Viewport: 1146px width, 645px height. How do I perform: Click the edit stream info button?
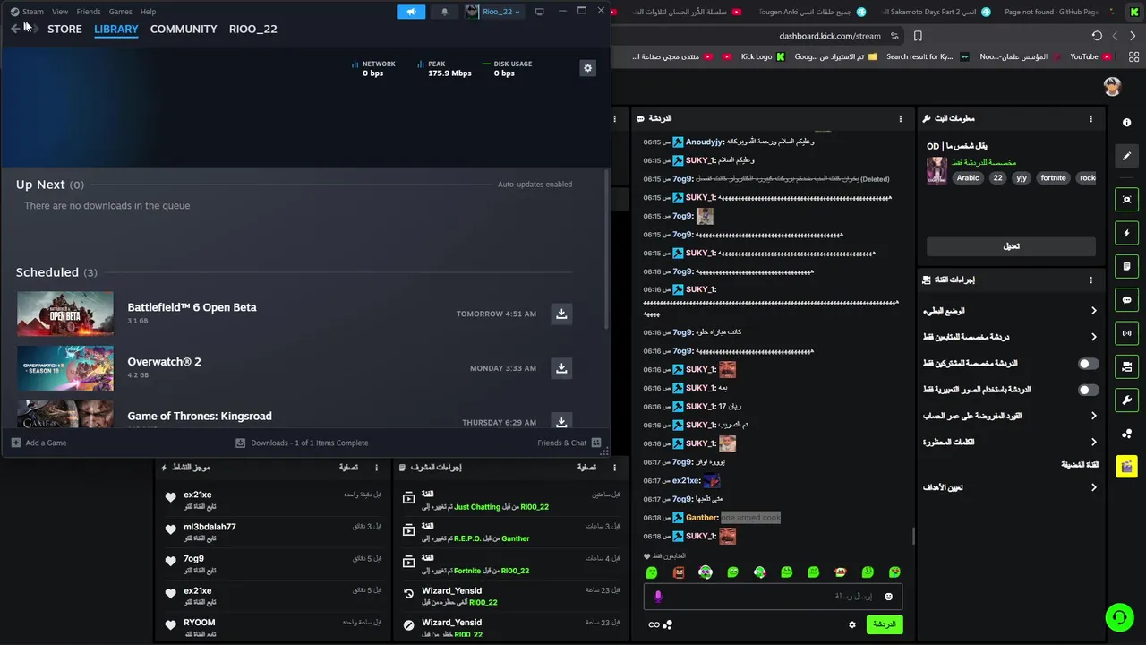point(1011,246)
